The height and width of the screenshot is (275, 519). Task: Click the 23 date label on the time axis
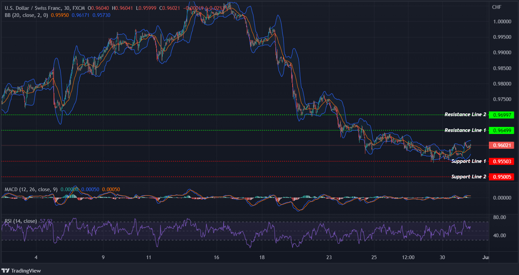[329, 257]
